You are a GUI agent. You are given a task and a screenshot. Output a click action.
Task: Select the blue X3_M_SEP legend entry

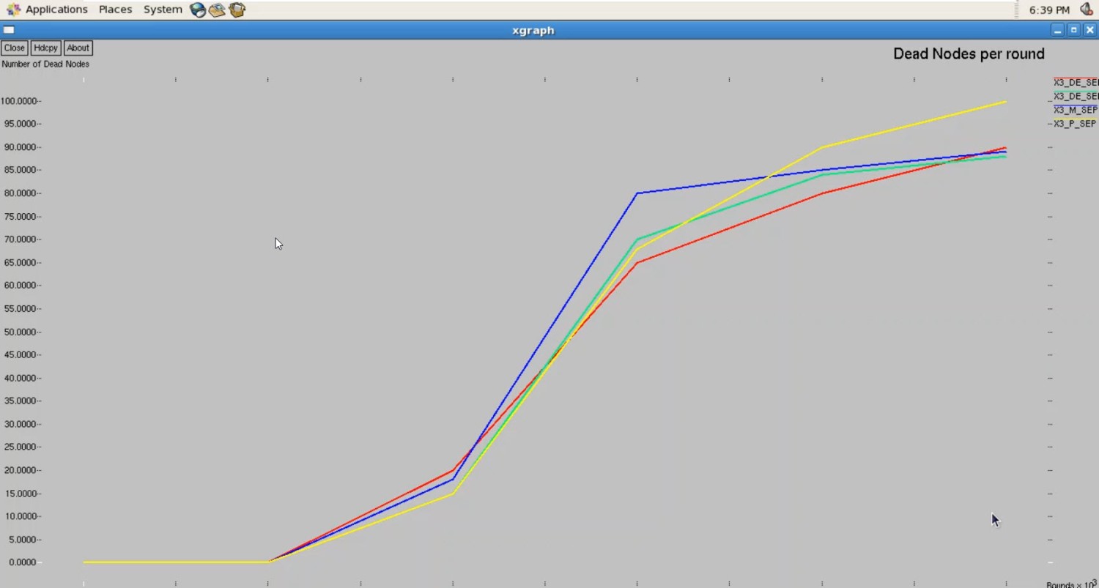[x=1075, y=110]
